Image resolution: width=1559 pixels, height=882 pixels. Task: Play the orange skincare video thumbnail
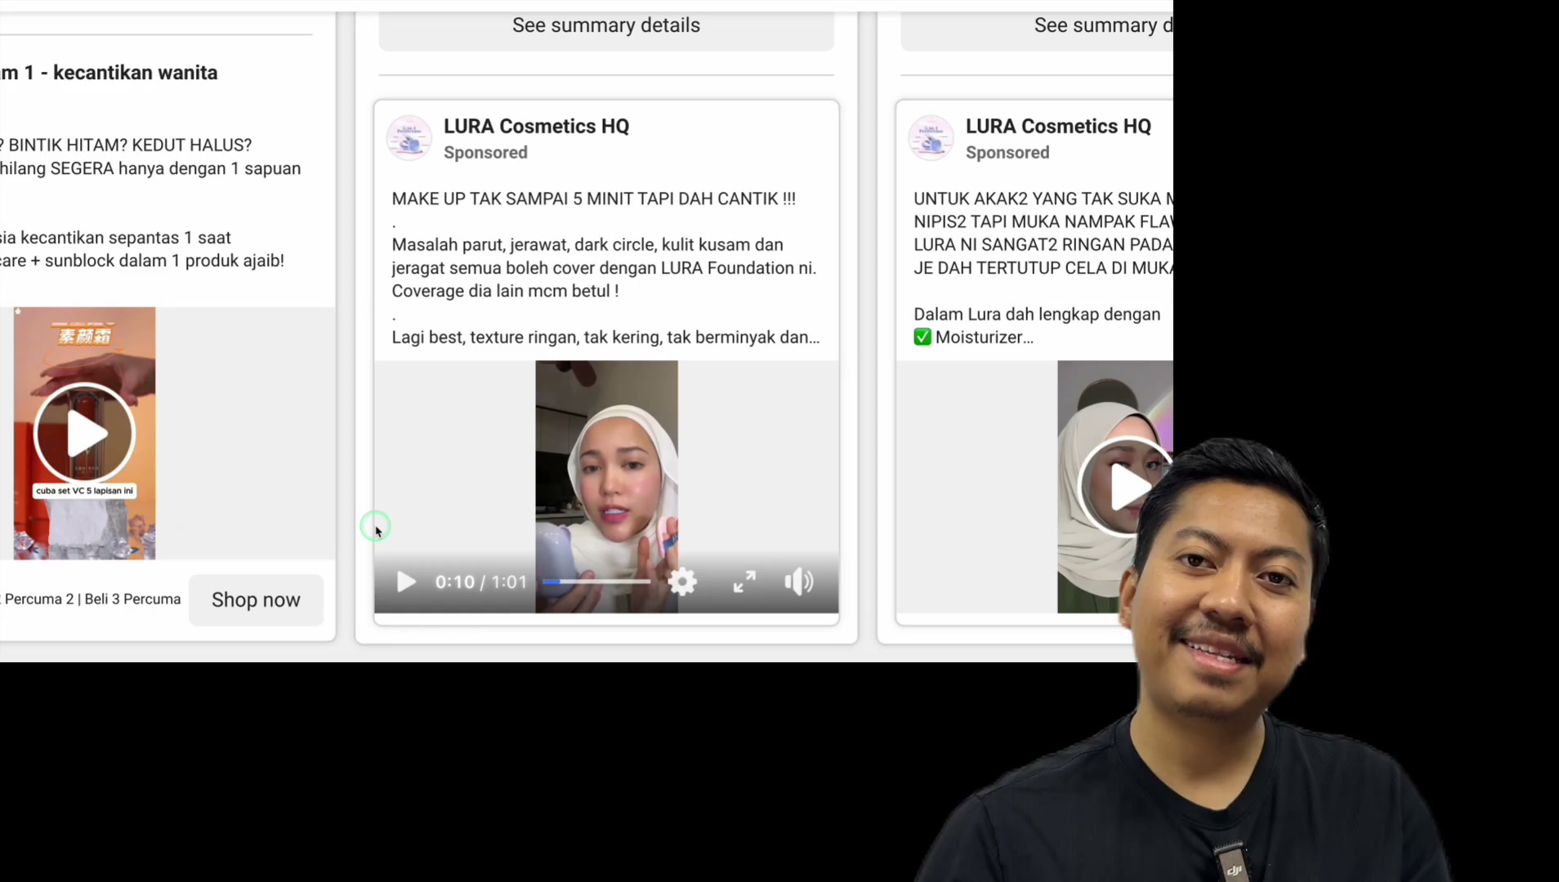84,433
